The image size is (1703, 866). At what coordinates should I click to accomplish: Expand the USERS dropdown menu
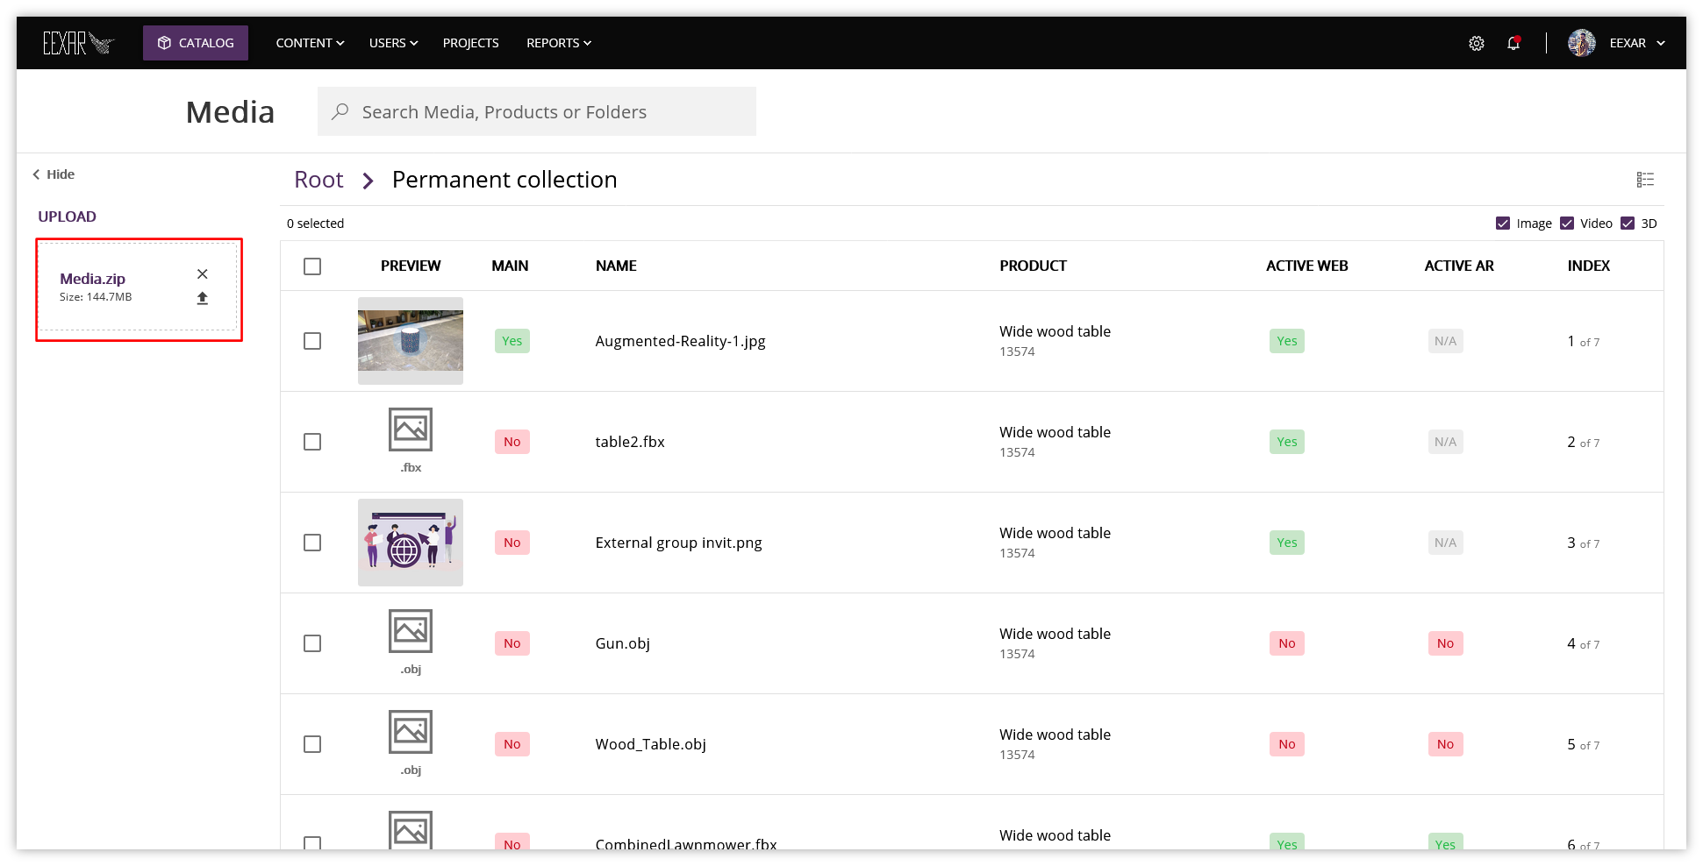(x=393, y=43)
